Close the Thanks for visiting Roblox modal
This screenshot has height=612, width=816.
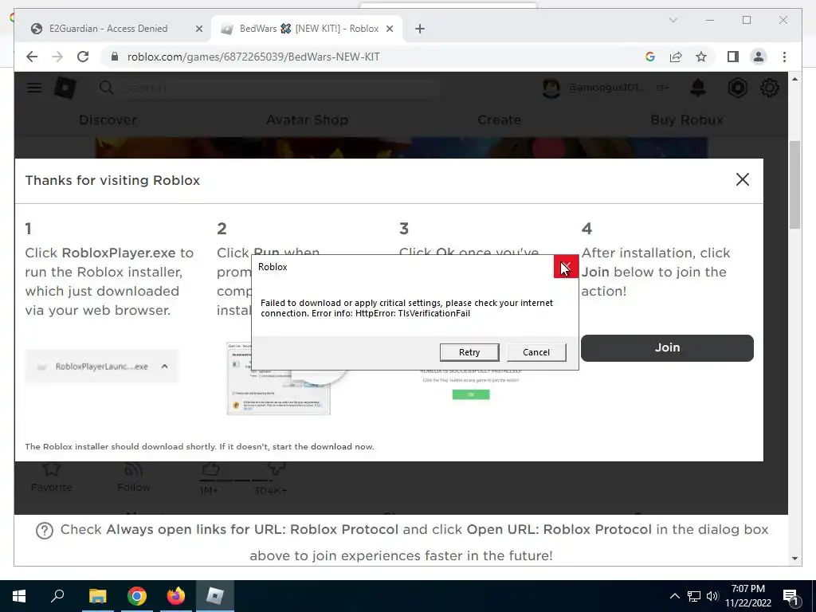[x=742, y=179]
